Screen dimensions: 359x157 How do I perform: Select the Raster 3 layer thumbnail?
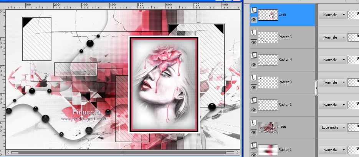pos(268,83)
